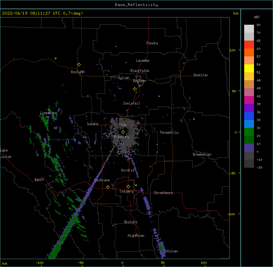Screen dimensions: 273x267
Task: Click the yellow diamond marker south of Cochrane
Action: (108, 187)
